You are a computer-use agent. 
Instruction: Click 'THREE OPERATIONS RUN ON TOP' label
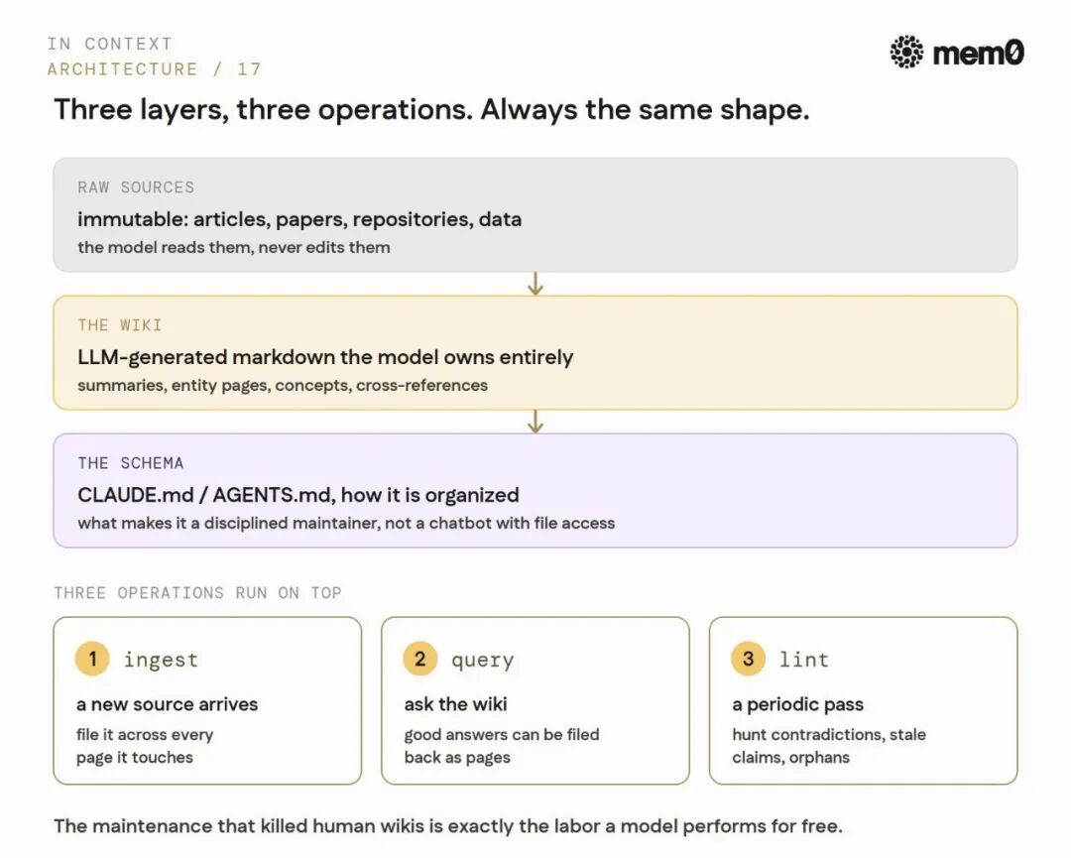point(197,593)
